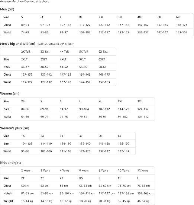This screenshot has height=205, width=194.
Task: Click the 4X Tall column header
Action: (64, 52)
